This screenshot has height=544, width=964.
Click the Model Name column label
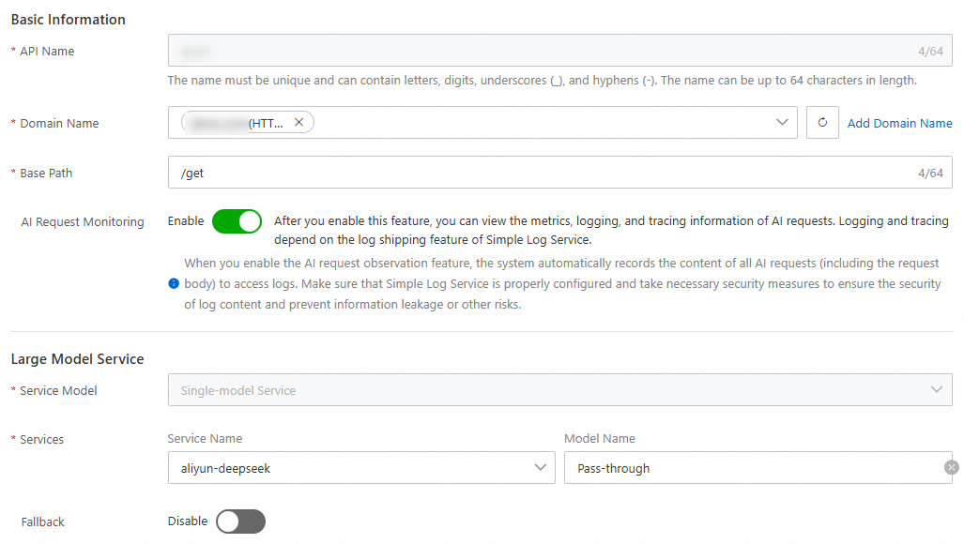click(600, 438)
